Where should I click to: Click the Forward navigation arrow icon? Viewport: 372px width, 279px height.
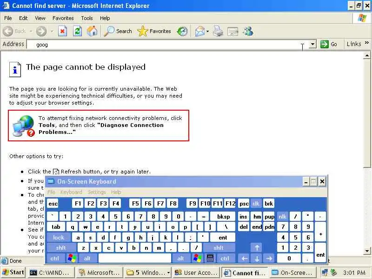pos(41,31)
